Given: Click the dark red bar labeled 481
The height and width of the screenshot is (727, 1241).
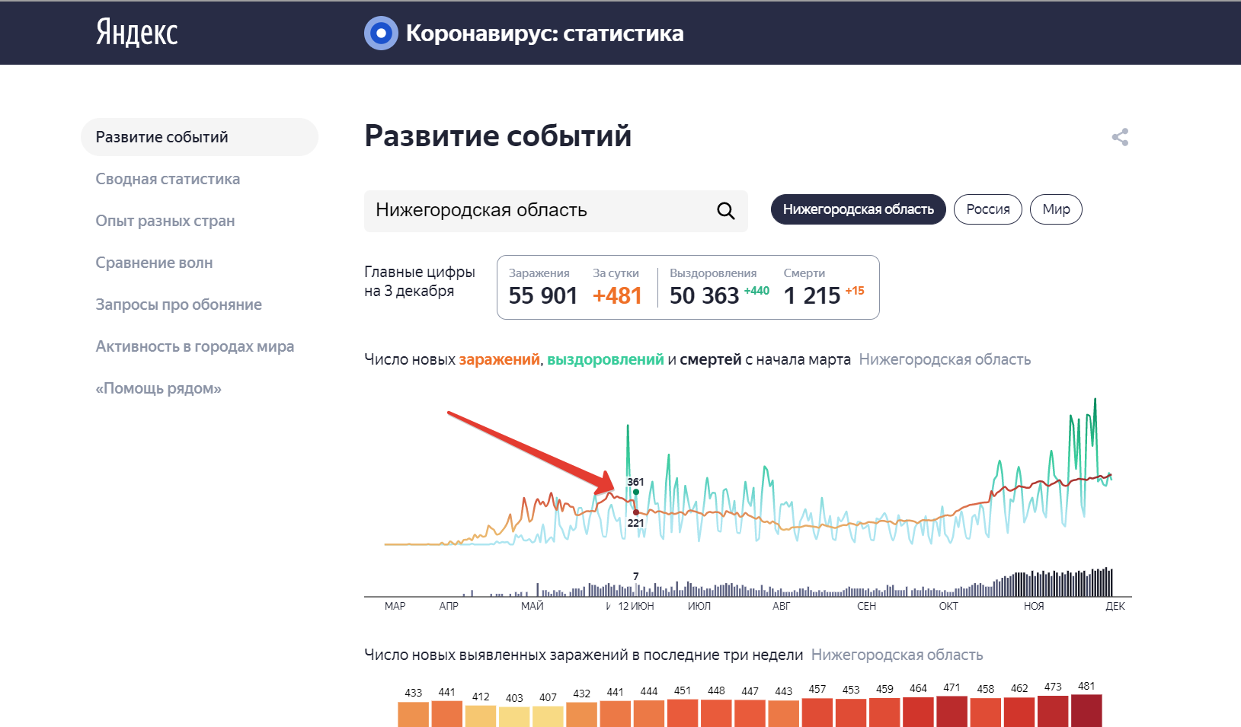Looking at the screenshot, I should click(1086, 711).
